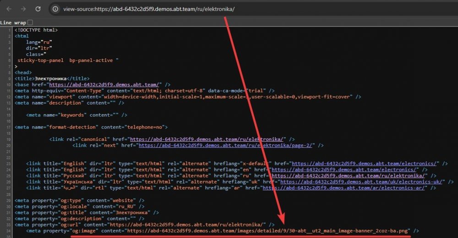Image resolution: width=458 pixels, height=238 pixels.
Task: Click the og:image banner PNG URL
Action: pos(266,231)
